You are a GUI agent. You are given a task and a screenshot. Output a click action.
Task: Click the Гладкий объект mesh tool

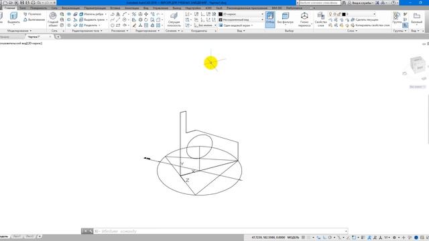point(53,19)
